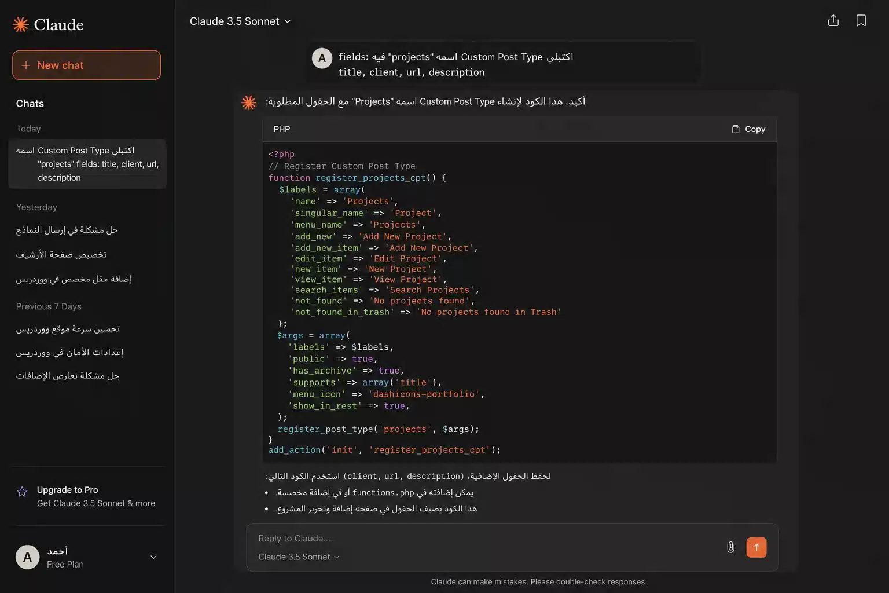This screenshot has width=889, height=593.
Task: Click the 'has_archive' => true code line
Action: click(346, 371)
